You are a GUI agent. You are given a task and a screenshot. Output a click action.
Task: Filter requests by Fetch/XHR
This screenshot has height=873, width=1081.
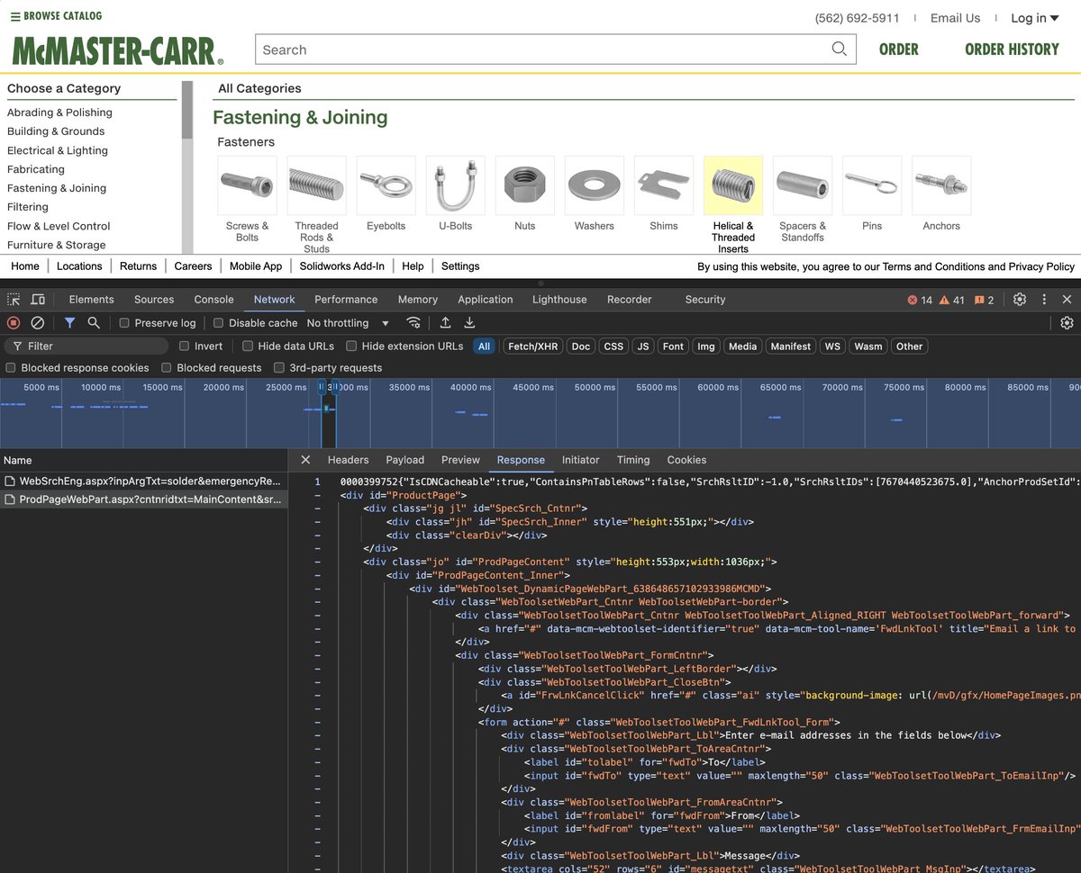[x=532, y=346]
